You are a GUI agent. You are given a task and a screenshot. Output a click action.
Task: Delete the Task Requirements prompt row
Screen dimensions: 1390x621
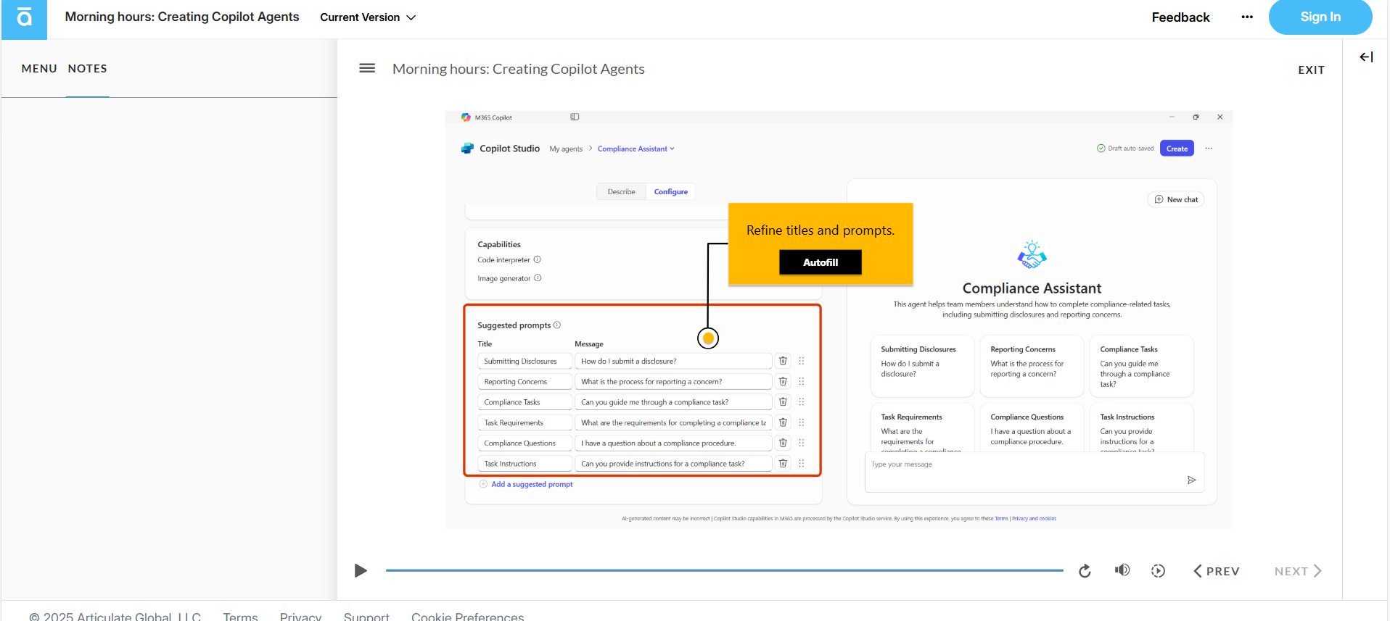coord(783,422)
